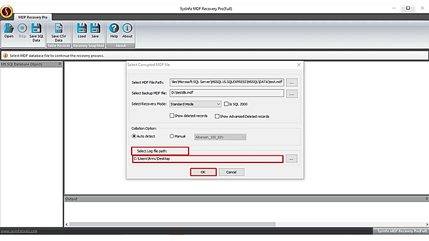This screenshot has width=429, height=241.
Task: Browse for the backup MDF file
Action: click(x=291, y=94)
